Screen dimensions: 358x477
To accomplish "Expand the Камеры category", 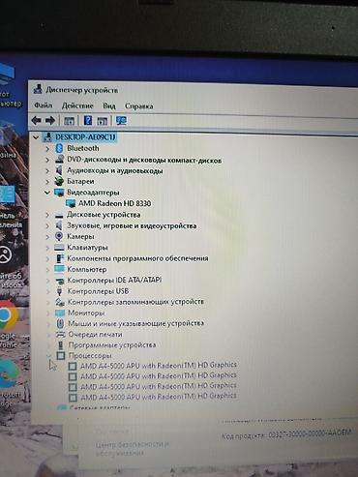I will (x=47, y=237).
